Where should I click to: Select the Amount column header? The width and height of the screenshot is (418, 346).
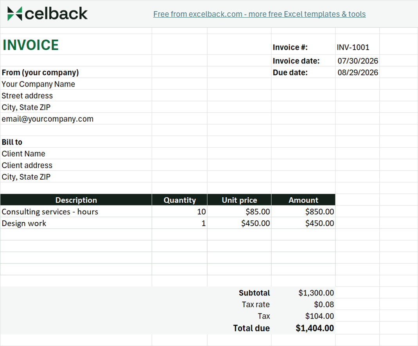click(303, 200)
